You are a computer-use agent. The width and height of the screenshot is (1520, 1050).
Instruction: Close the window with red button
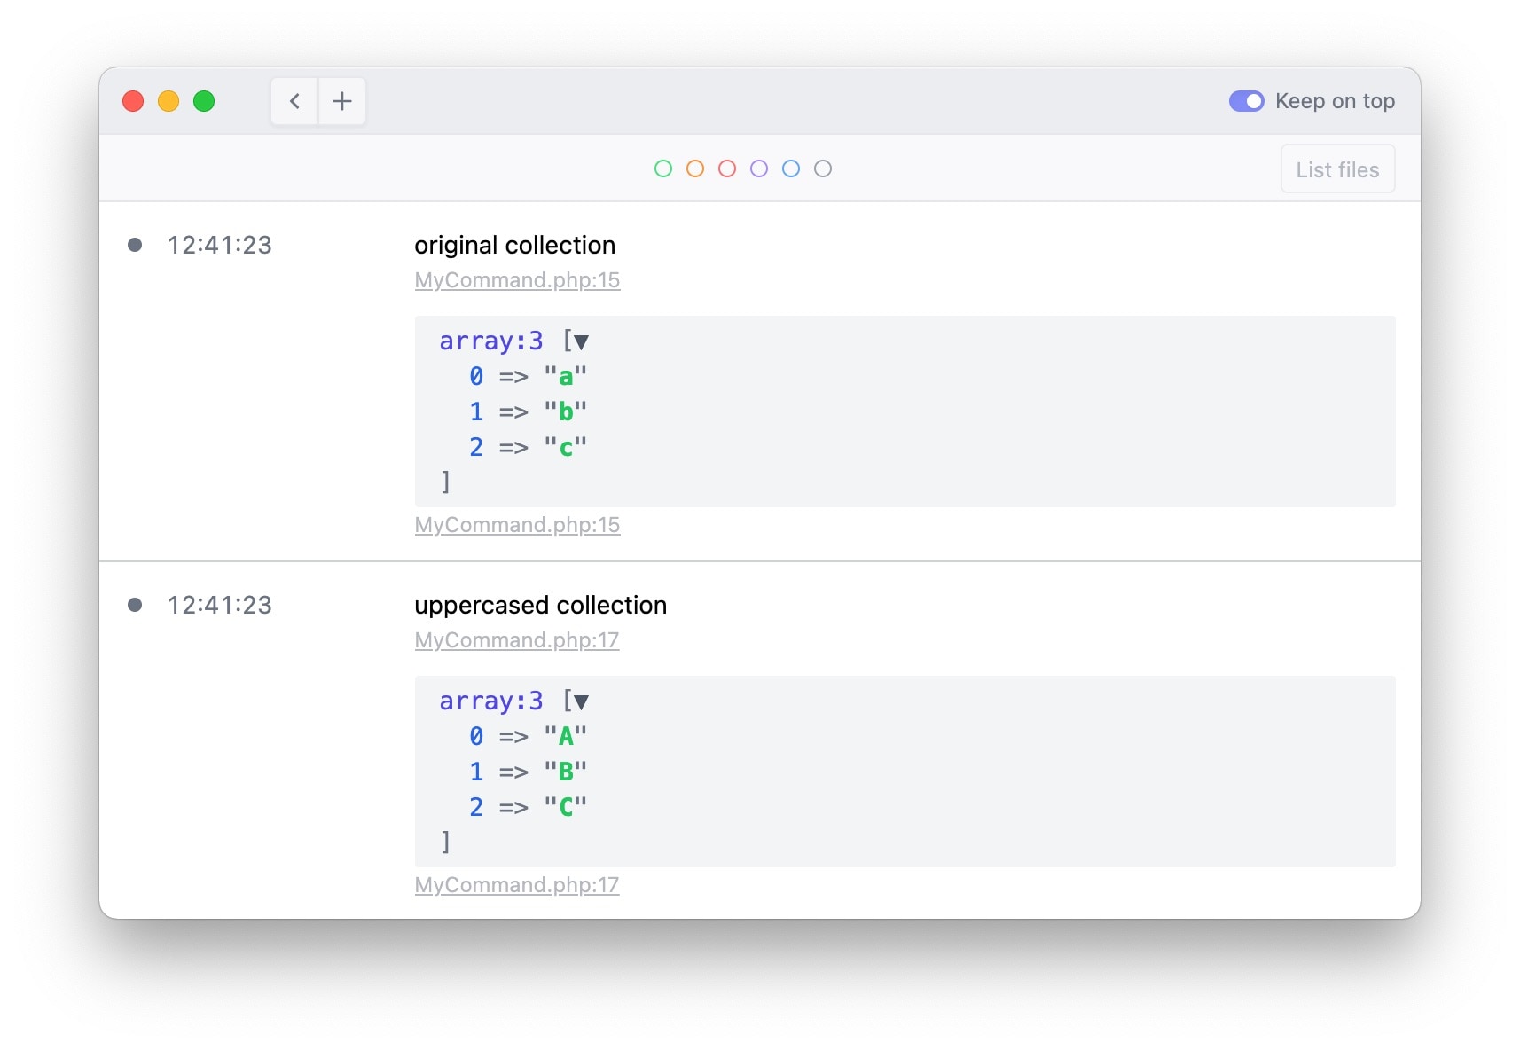133,101
